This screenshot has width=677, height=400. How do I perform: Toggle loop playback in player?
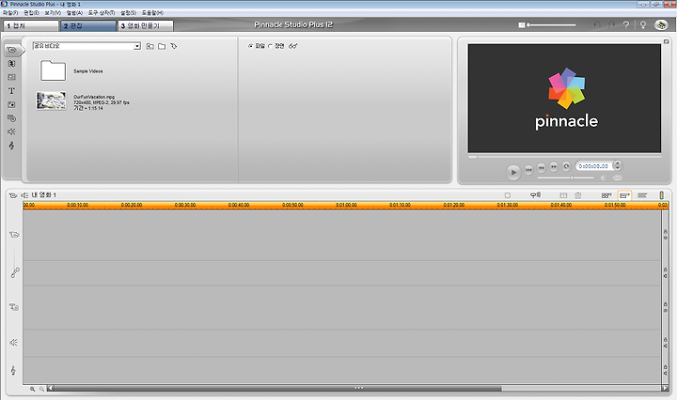566,166
